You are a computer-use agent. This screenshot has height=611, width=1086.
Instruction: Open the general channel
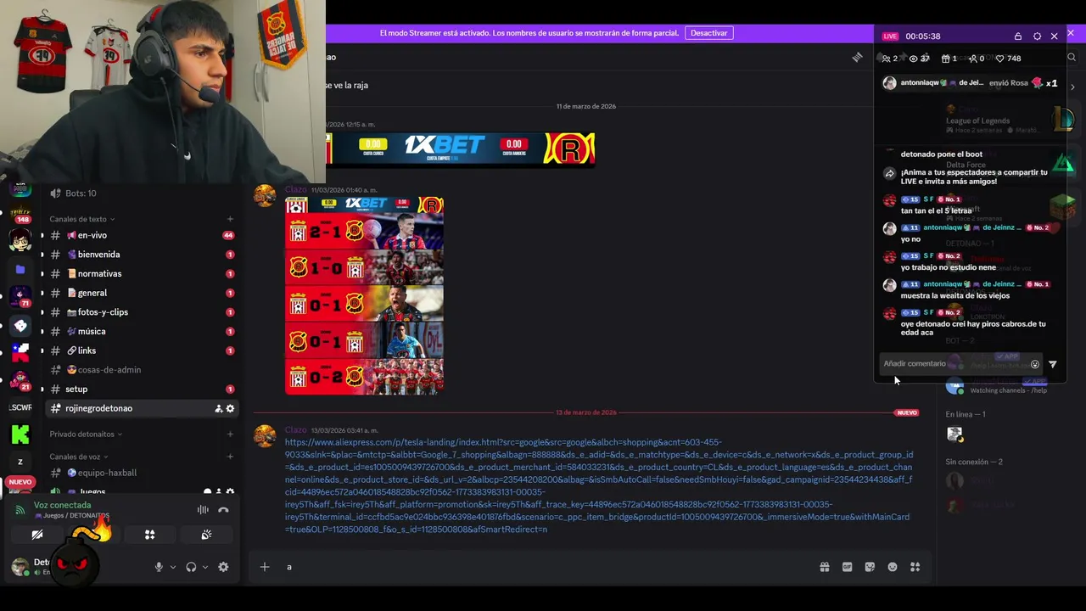pos(141,293)
